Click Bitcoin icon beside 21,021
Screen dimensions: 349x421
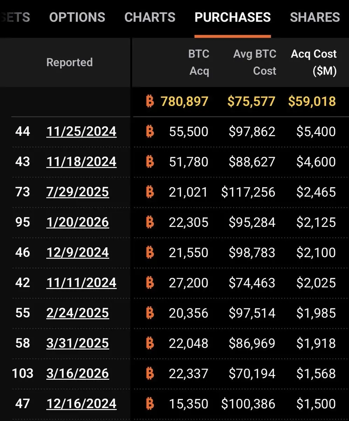pos(150,192)
